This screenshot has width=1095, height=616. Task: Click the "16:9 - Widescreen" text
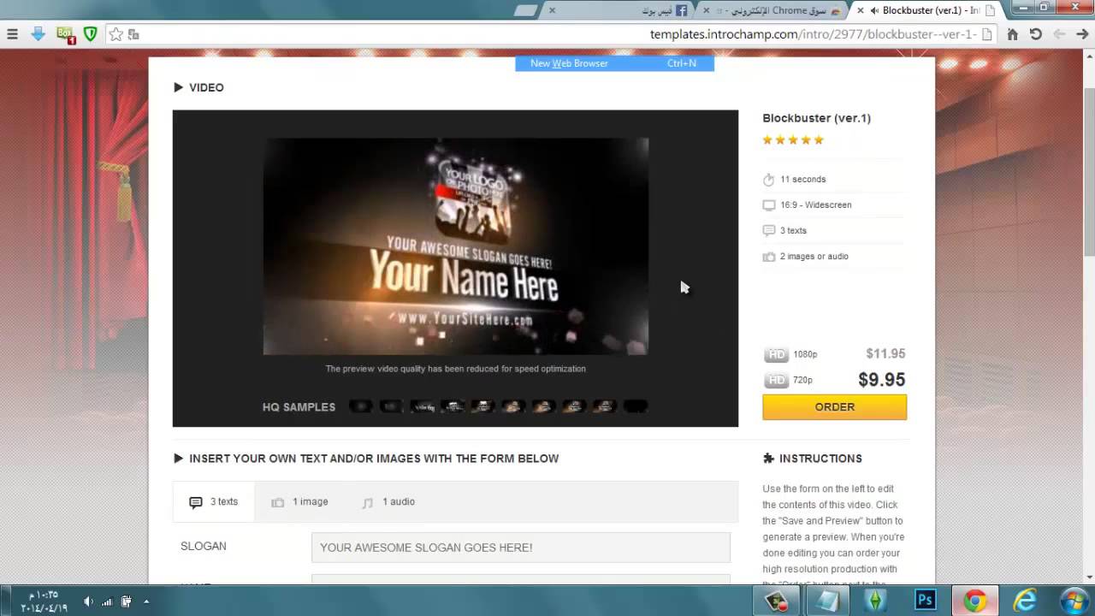[815, 205]
